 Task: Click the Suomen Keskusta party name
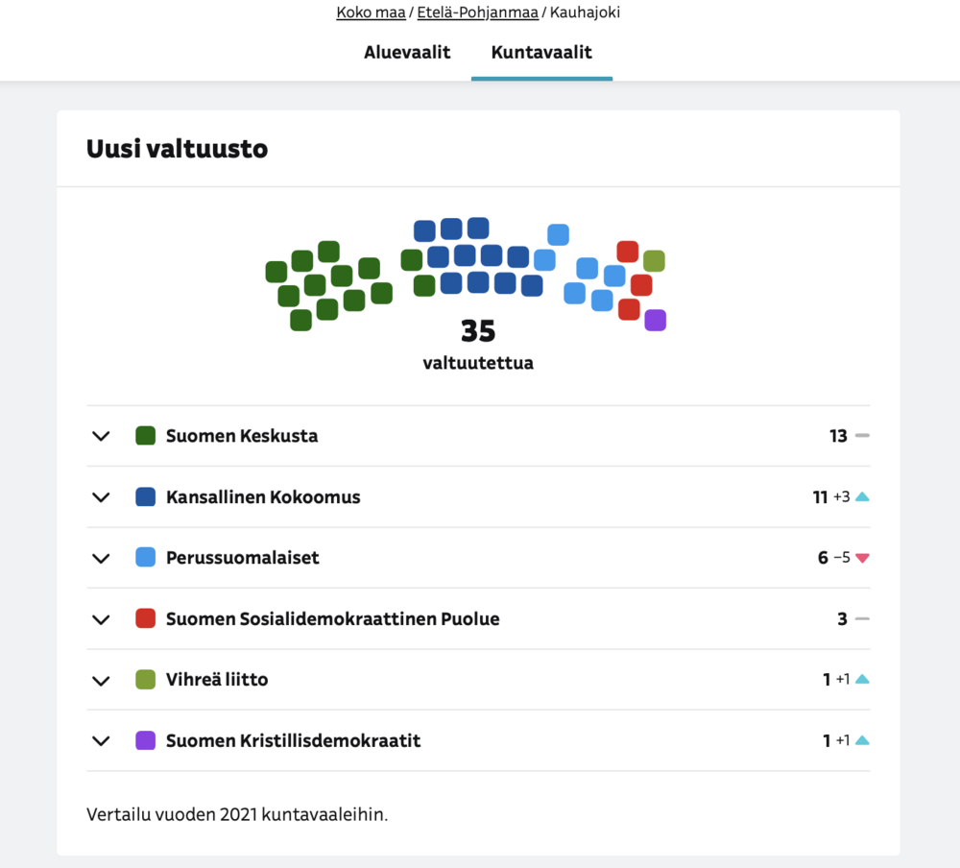point(242,436)
